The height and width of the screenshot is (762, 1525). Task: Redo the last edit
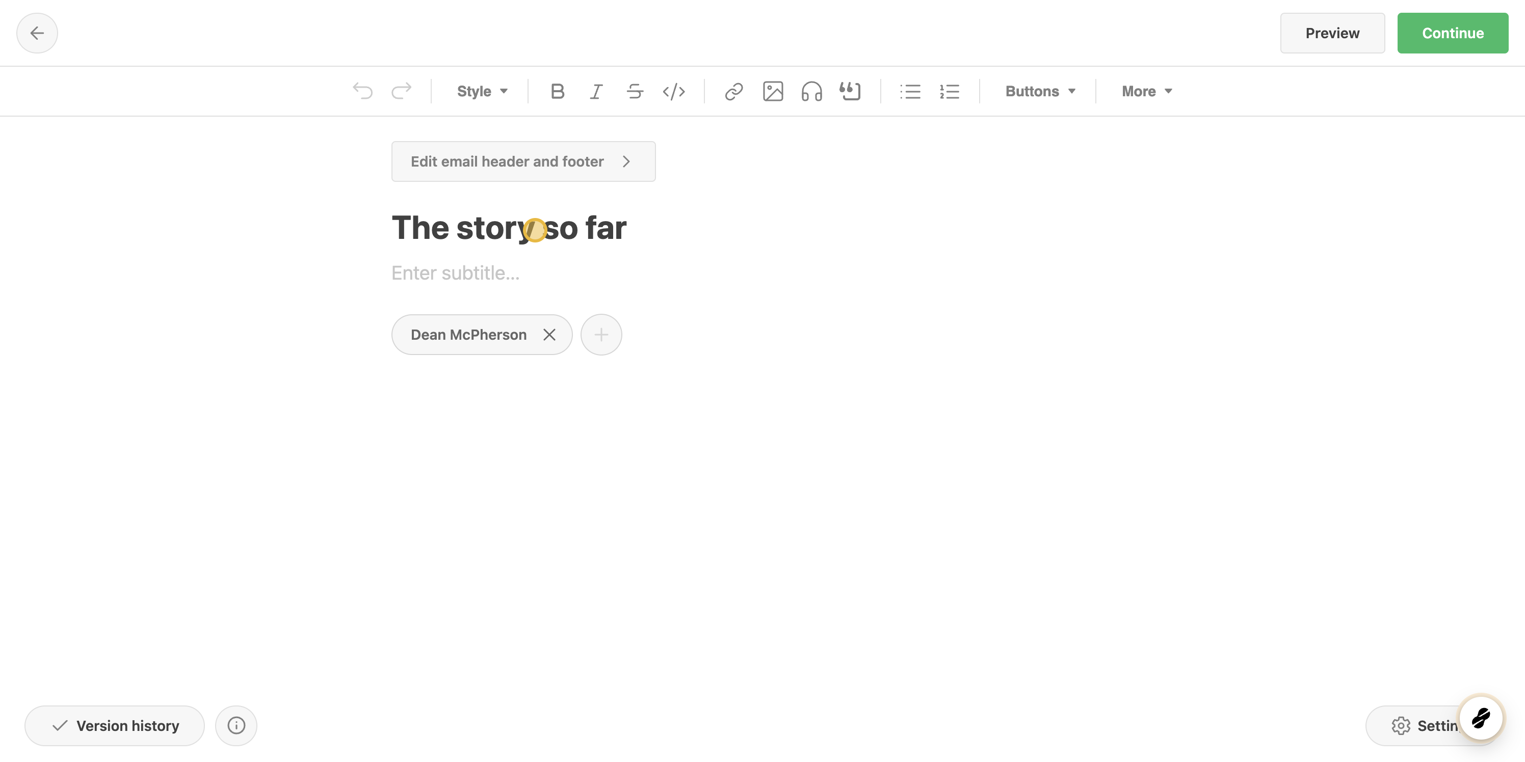(401, 91)
